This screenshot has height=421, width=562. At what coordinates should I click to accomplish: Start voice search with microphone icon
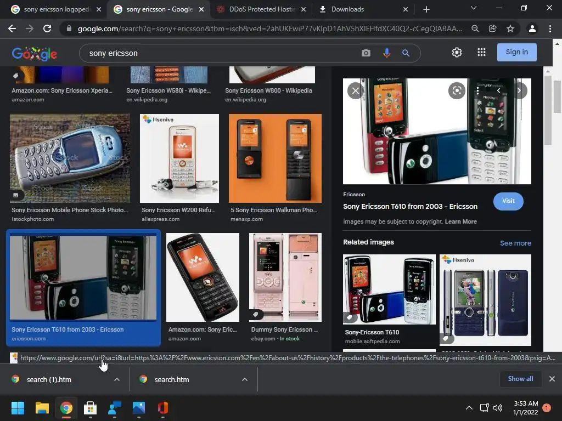coord(386,53)
